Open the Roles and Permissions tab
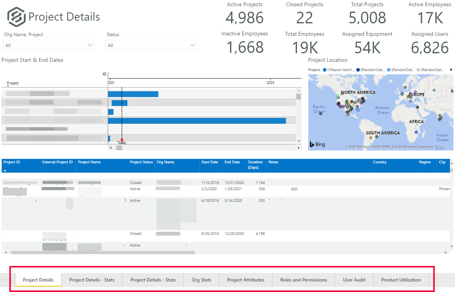The height and width of the screenshot is (292, 455). point(304,280)
